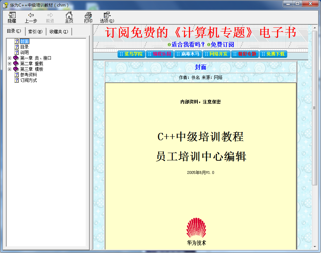
Task: Open the Home (主页) house icon
Action: point(69,15)
